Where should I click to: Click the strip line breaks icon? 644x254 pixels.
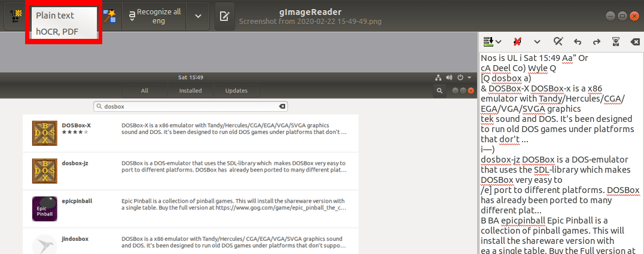tap(517, 41)
